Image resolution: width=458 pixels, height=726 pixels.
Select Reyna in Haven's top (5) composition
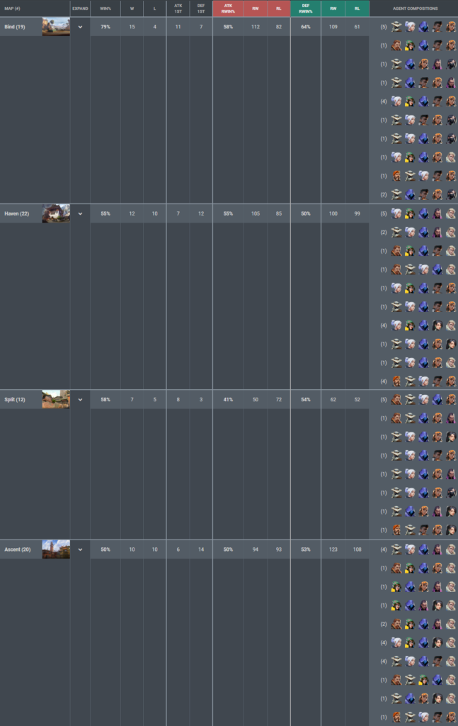point(437,213)
